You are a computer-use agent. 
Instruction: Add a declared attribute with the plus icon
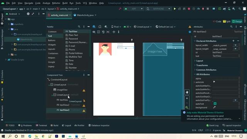(233, 41)
